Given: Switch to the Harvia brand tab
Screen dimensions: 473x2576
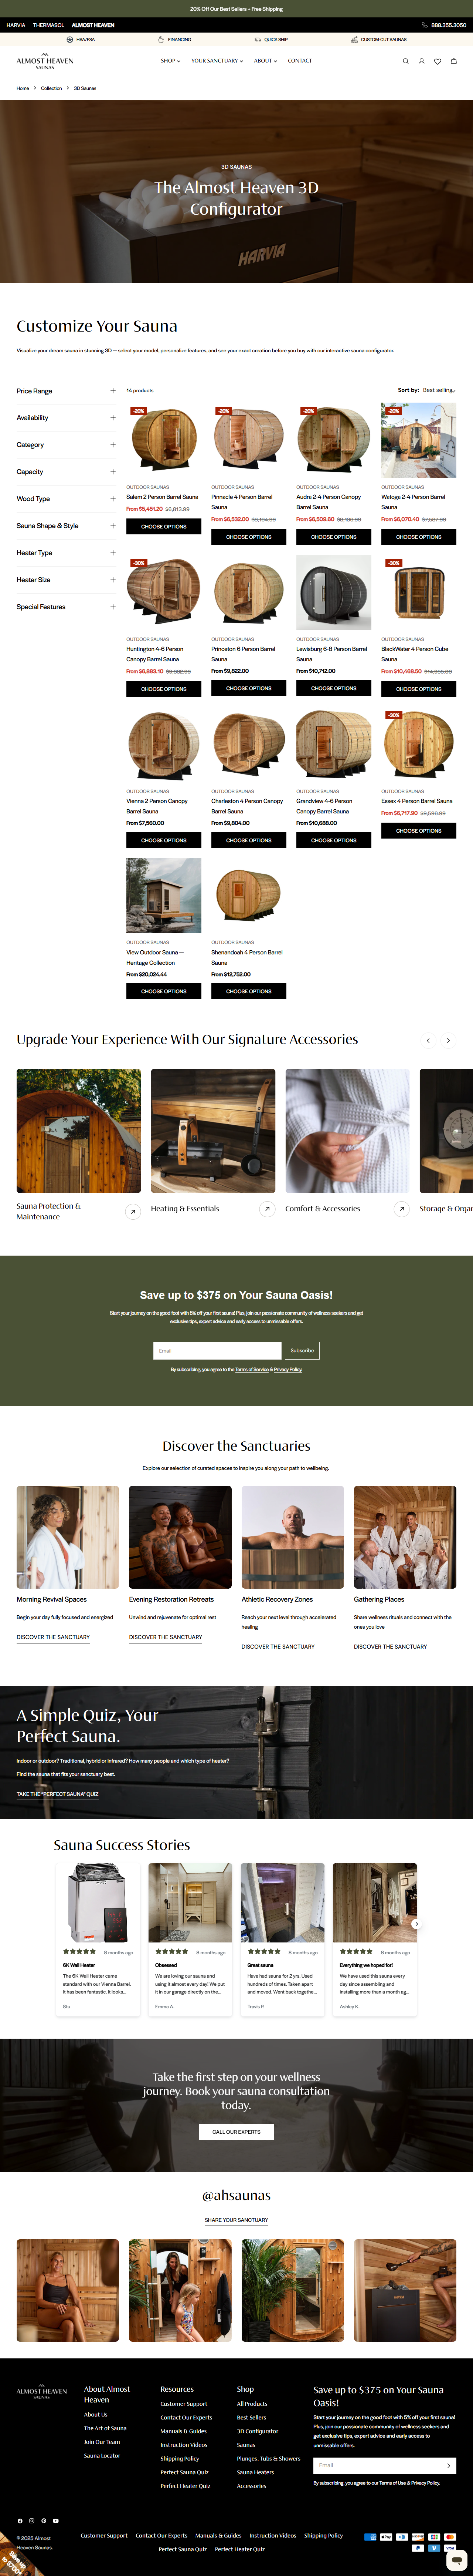Looking at the screenshot, I should 16,25.
